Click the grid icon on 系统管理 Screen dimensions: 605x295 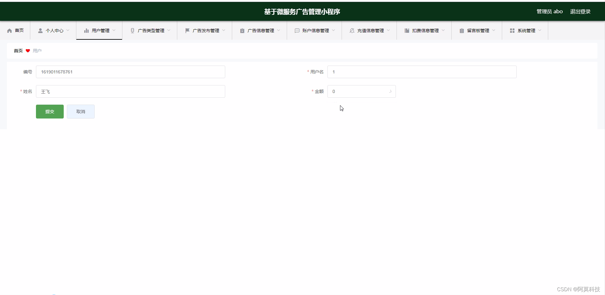click(512, 31)
